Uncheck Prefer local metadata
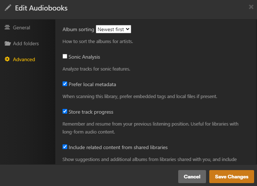The width and height of the screenshot is (257, 186). pyautogui.click(x=65, y=84)
